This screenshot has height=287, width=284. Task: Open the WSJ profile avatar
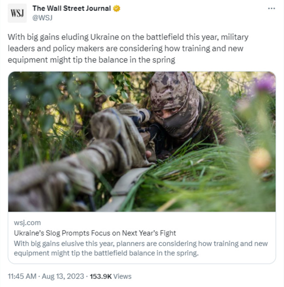click(x=17, y=13)
